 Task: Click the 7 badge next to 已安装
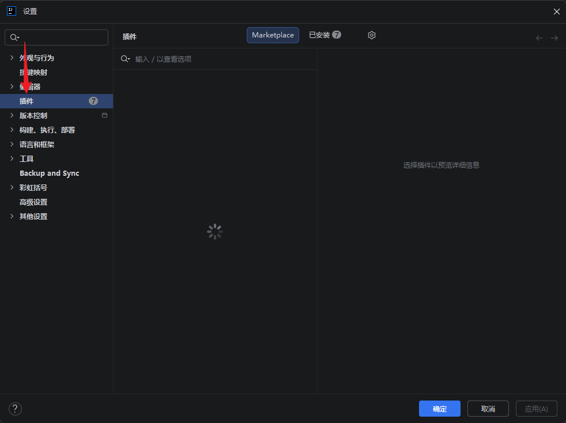point(337,35)
